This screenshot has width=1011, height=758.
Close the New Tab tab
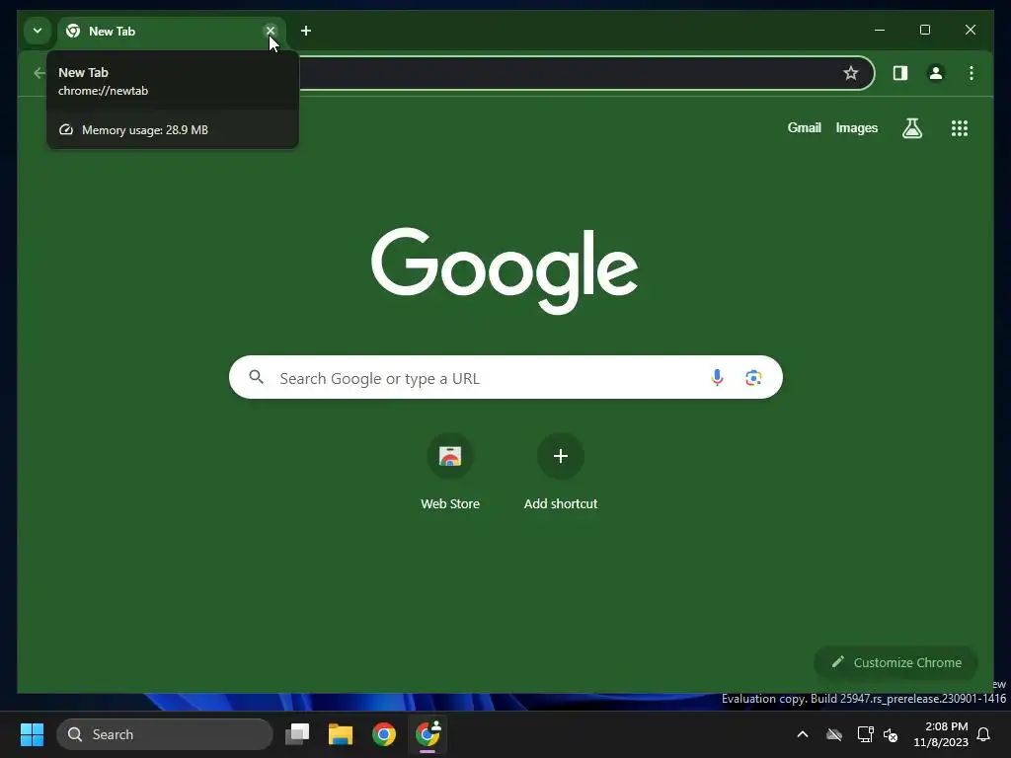pos(271,31)
